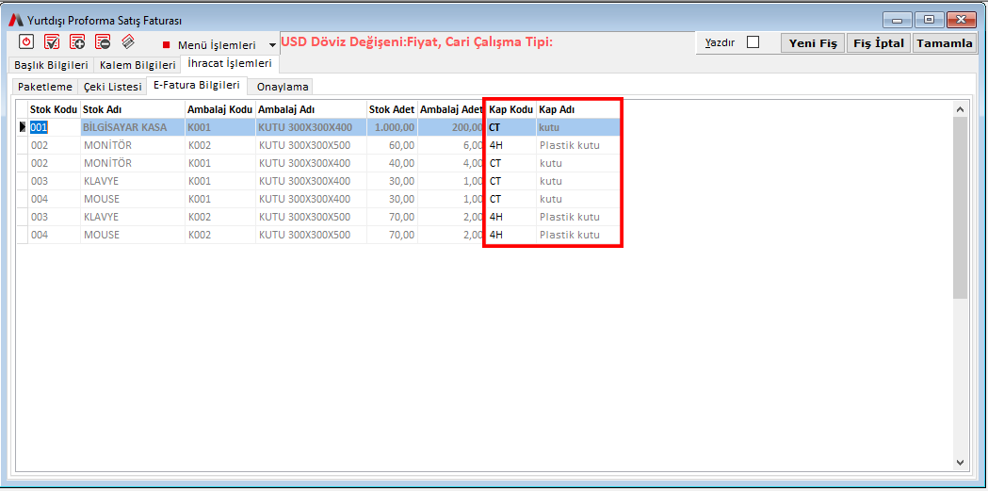Click the 40,00 stock quantity cell
The width and height of the screenshot is (988, 491).
point(392,163)
